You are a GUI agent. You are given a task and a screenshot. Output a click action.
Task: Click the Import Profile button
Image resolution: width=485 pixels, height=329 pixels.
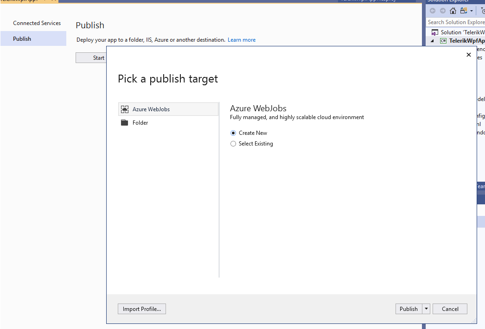tap(142, 309)
